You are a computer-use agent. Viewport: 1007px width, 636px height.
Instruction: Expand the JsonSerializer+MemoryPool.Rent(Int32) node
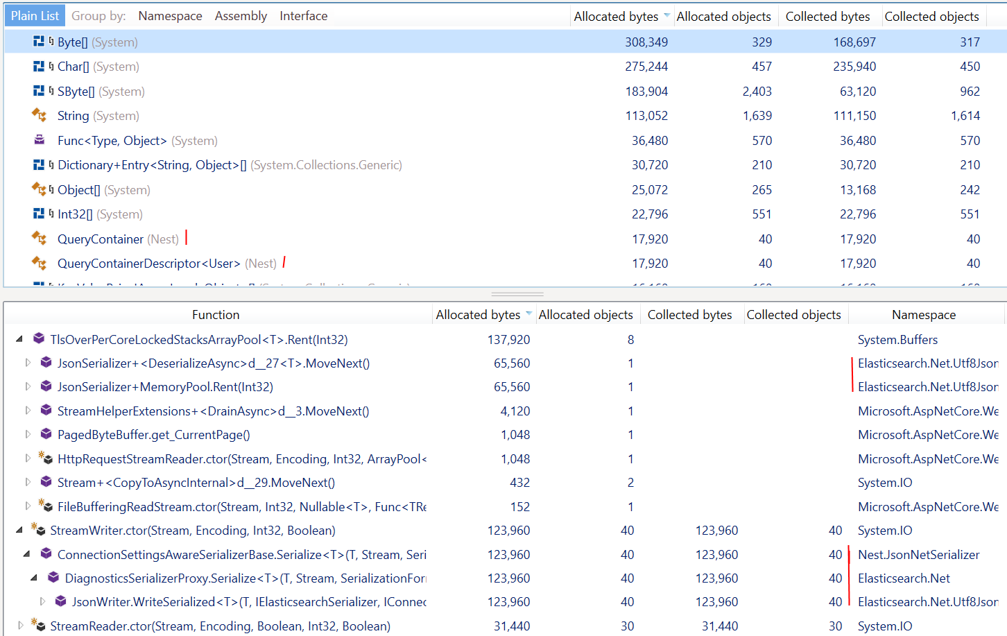point(28,386)
